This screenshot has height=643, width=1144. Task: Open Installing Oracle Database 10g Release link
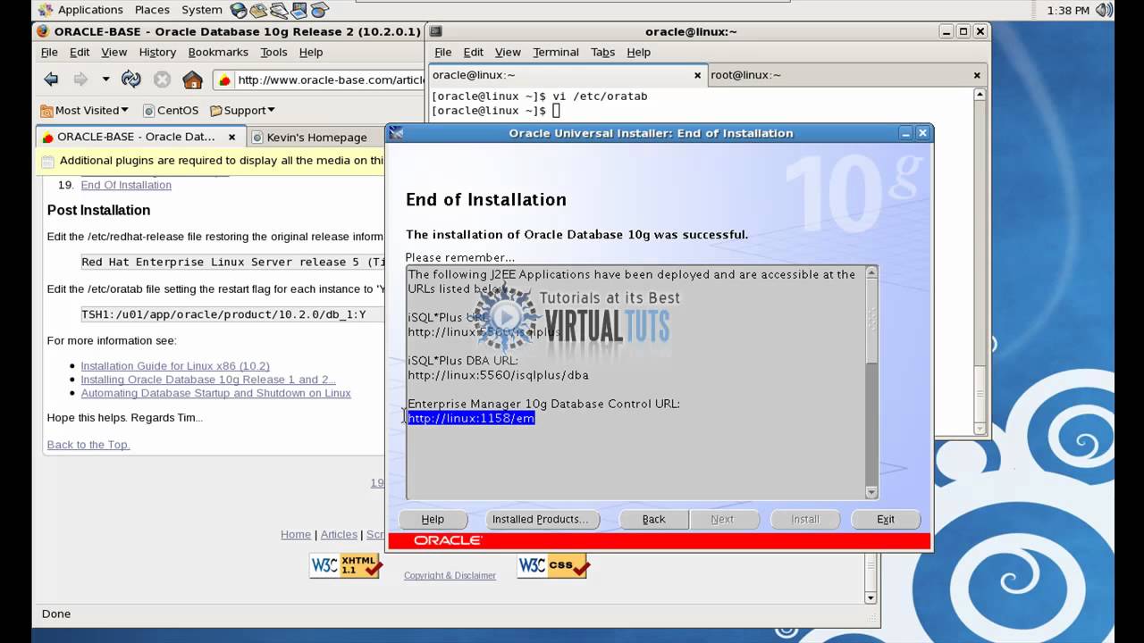click(208, 380)
